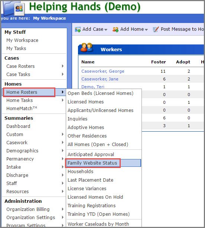
Task: Open the Add Case dropdown arrow
Action: [106, 30]
